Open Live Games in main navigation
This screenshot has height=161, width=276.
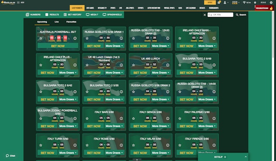[x=90, y=8]
